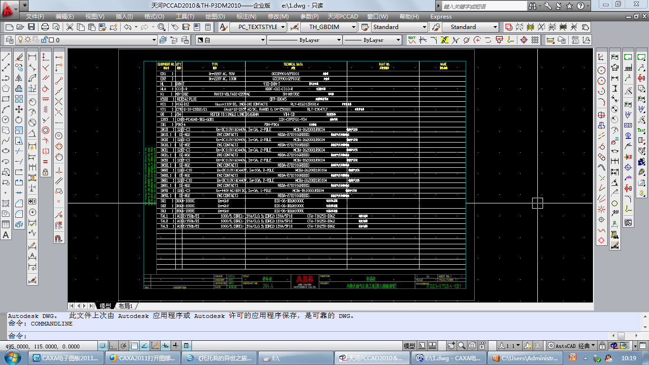Image resolution: width=649 pixels, height=365 pixels.
Task: Select the Multiline Text A tool
Action: click(6, 235)
